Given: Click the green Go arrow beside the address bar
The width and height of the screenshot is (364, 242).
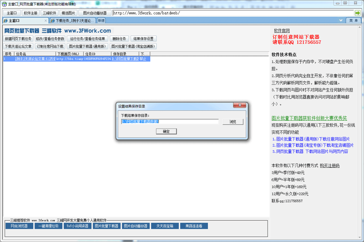Looking at the screenshot, I should tap(358, 13).
